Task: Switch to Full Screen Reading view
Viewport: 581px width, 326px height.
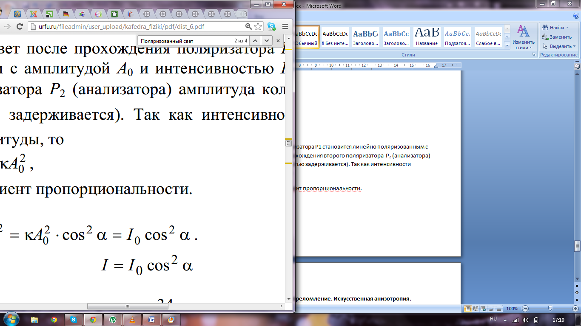Action: point(475,309)
